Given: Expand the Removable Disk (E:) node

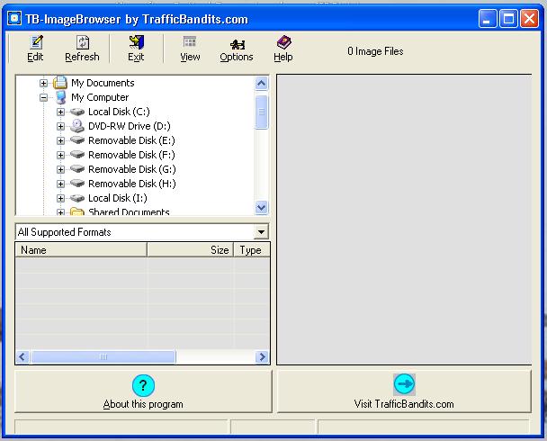Looking at the screenshot, I should (60, 140).
